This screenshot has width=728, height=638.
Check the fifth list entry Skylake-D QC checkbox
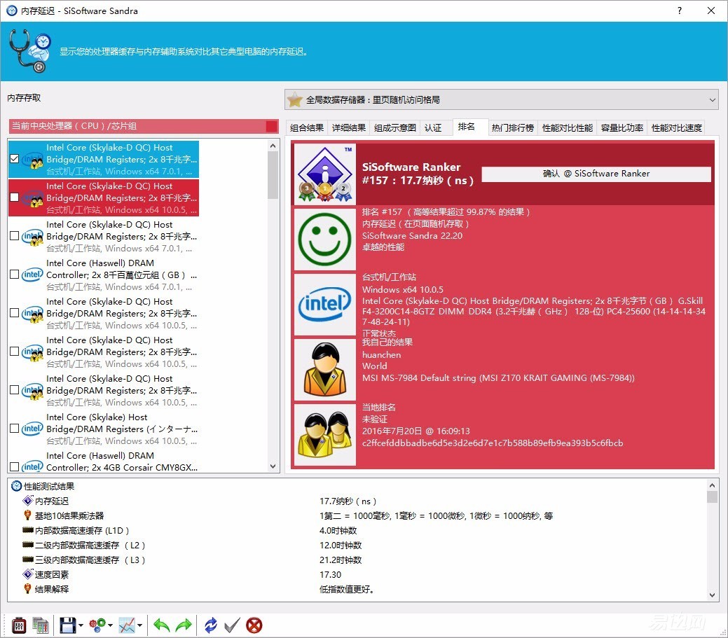click(x=15, y=313)
